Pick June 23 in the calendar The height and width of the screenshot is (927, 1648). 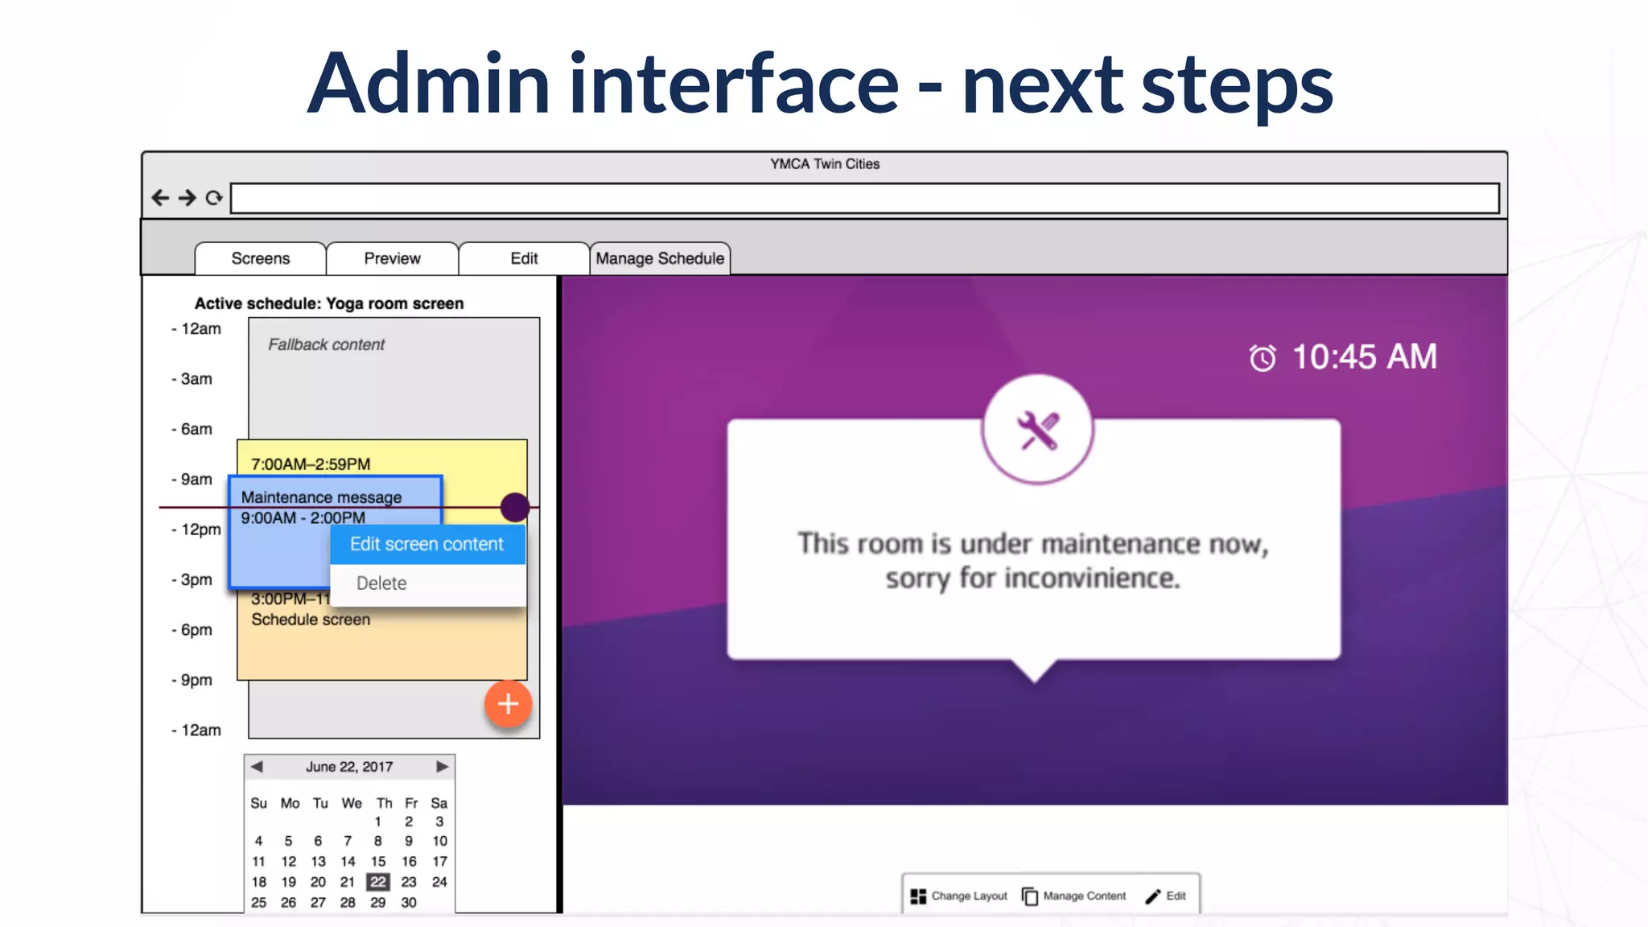pos(409,882)
